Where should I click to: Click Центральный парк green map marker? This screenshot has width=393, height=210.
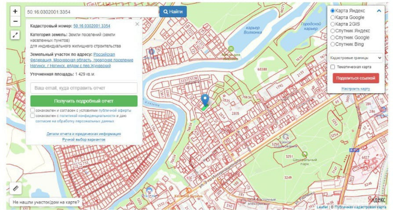click(x=305, y=154)
